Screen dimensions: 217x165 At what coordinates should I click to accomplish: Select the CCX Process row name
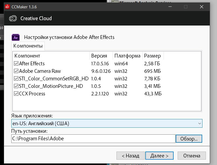[x=32, y=94]
